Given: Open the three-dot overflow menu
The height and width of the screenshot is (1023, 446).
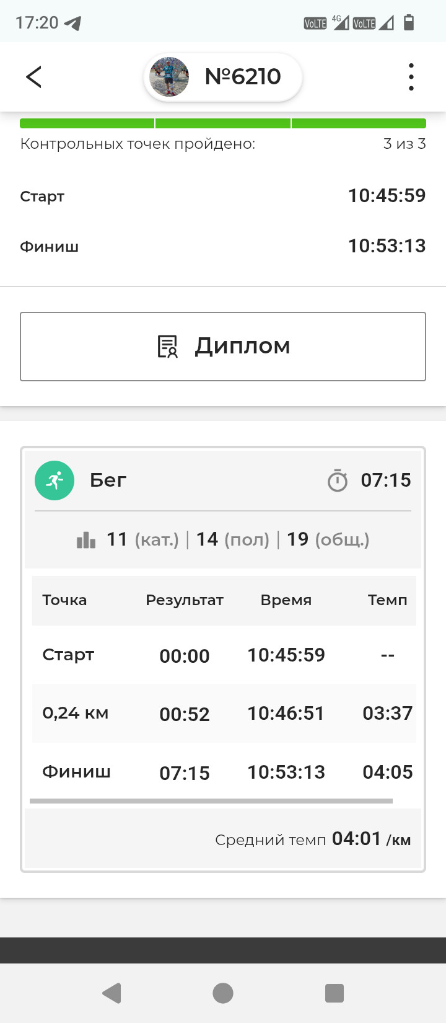Looking at the screenshot, I should 411,77.
